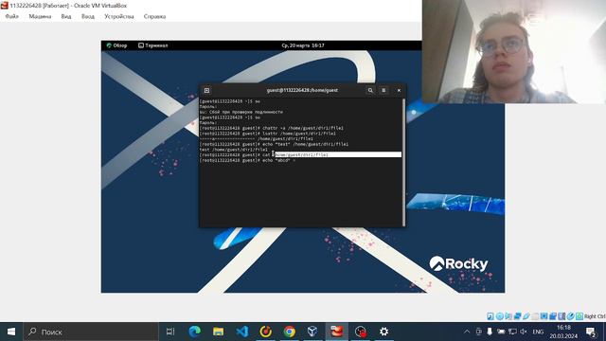This screenshot has height=341, width=606.
Task: Click the VirtualBox network indicator icon
Action: tap(518, 316)
